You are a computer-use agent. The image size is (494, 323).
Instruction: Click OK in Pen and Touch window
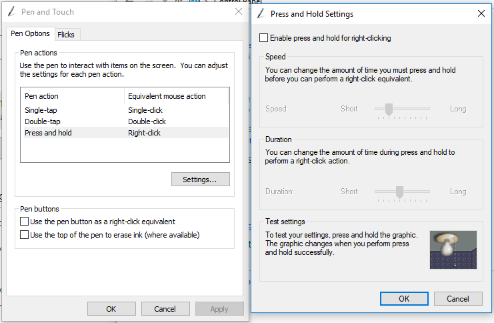pos(111,309)
